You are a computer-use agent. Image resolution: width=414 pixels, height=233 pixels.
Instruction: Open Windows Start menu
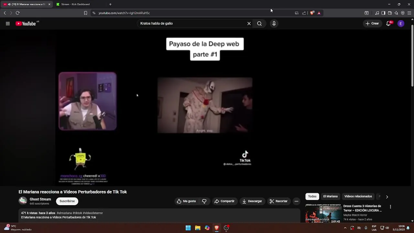(188, 228)
